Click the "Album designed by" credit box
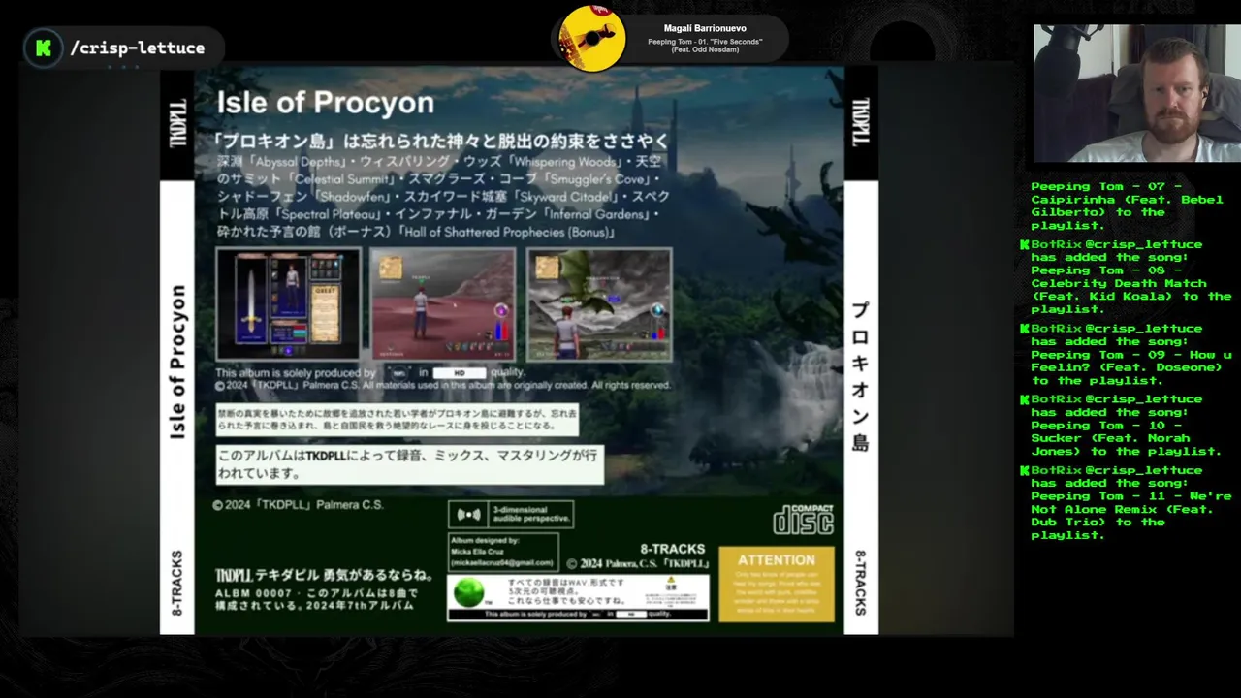Image resolution: width=1241 pixels, height=698 pixels. point(503,552)
